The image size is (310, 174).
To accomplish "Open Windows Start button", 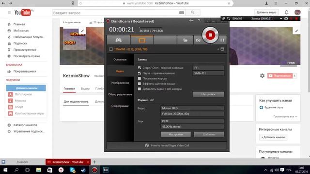I will (5, 170).
